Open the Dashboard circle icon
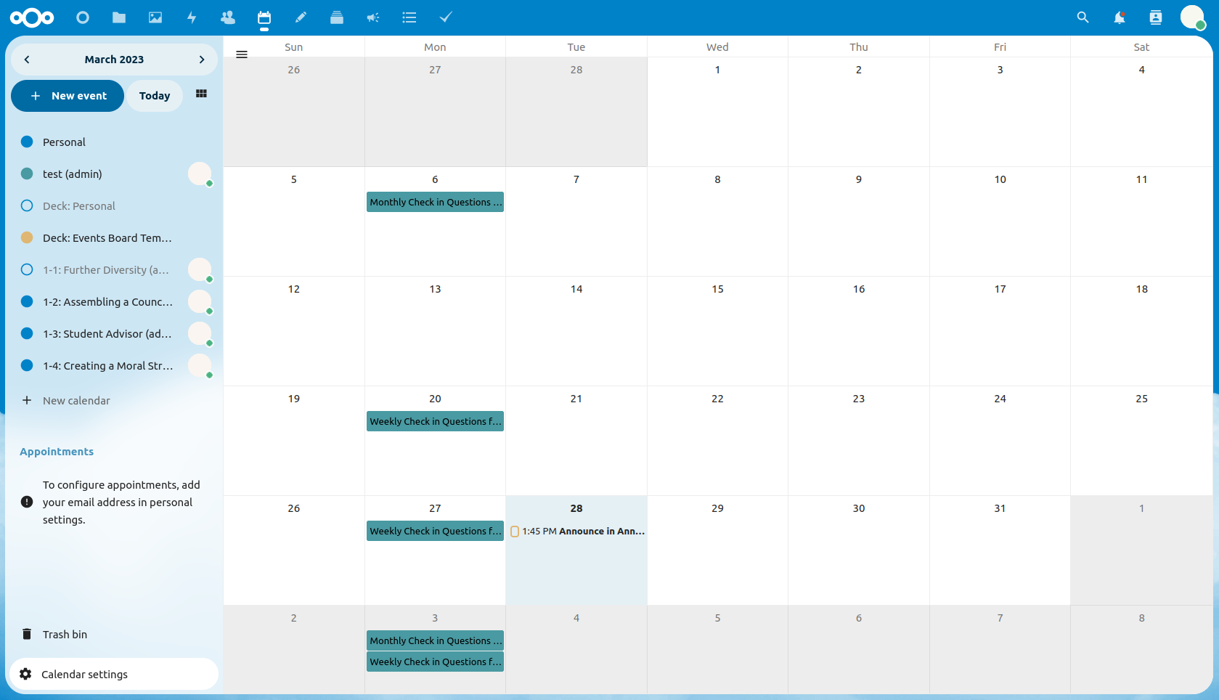 (83, 17)
